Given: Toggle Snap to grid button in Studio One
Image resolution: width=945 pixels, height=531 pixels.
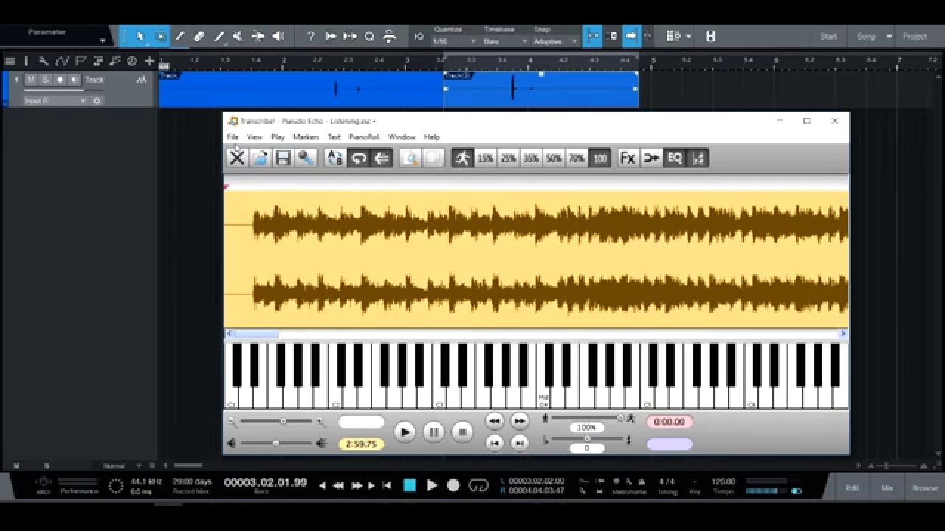Looking at the screenshot, I should click(592, 36).
